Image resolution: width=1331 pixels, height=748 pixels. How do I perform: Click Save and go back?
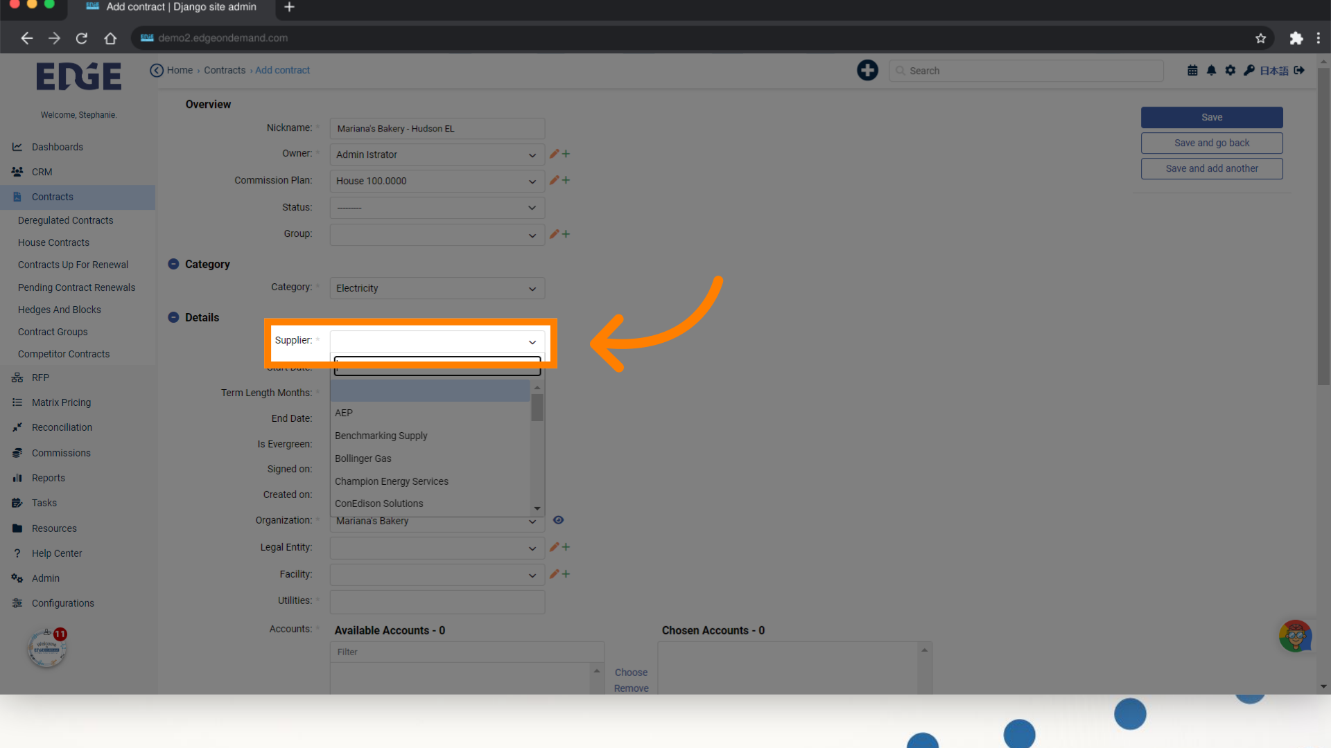1212,143
